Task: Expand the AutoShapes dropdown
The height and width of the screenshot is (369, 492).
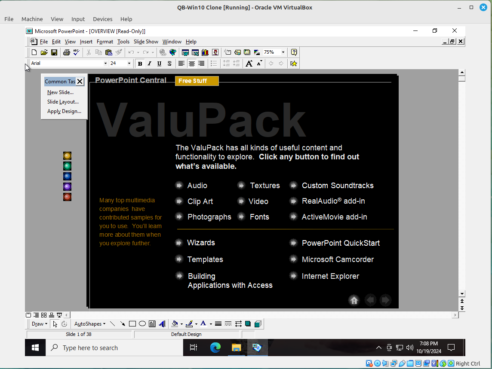Action: [90, 324]
